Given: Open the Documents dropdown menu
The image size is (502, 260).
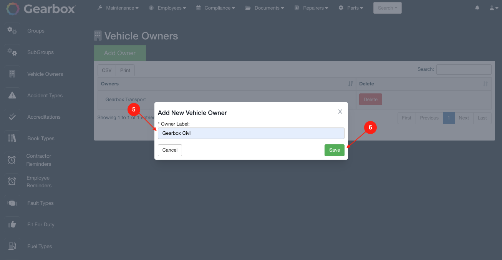Looking at the screenshot, I should (x=265, y=8).
